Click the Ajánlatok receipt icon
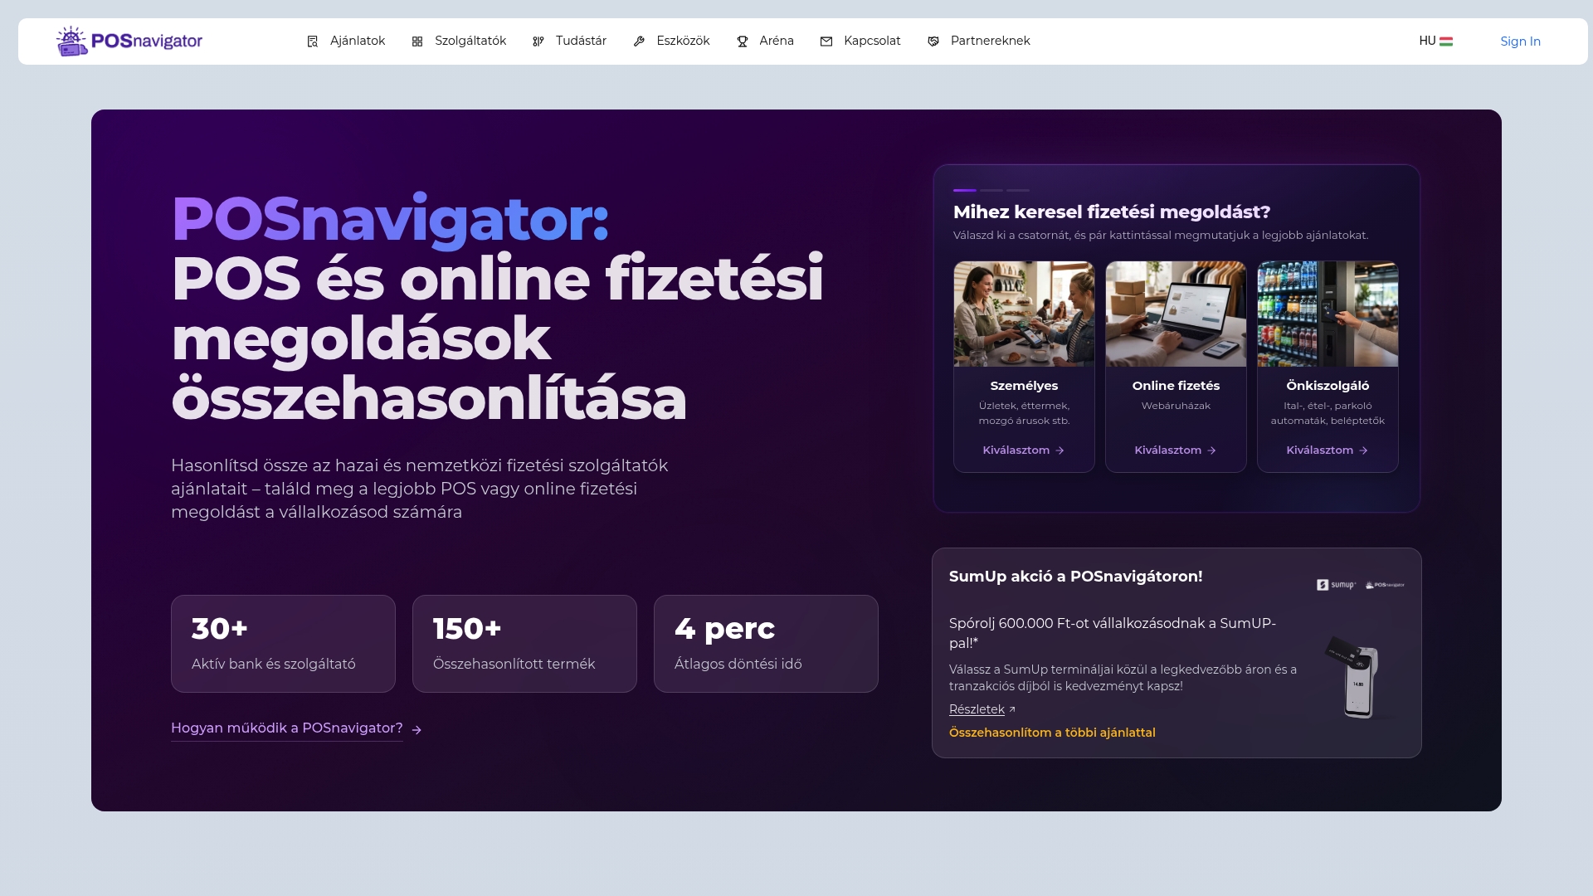Viewport: 1593px width, 896px height. 313,41
